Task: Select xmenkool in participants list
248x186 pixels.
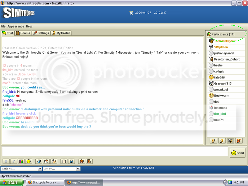Action: tap(226, 90)
